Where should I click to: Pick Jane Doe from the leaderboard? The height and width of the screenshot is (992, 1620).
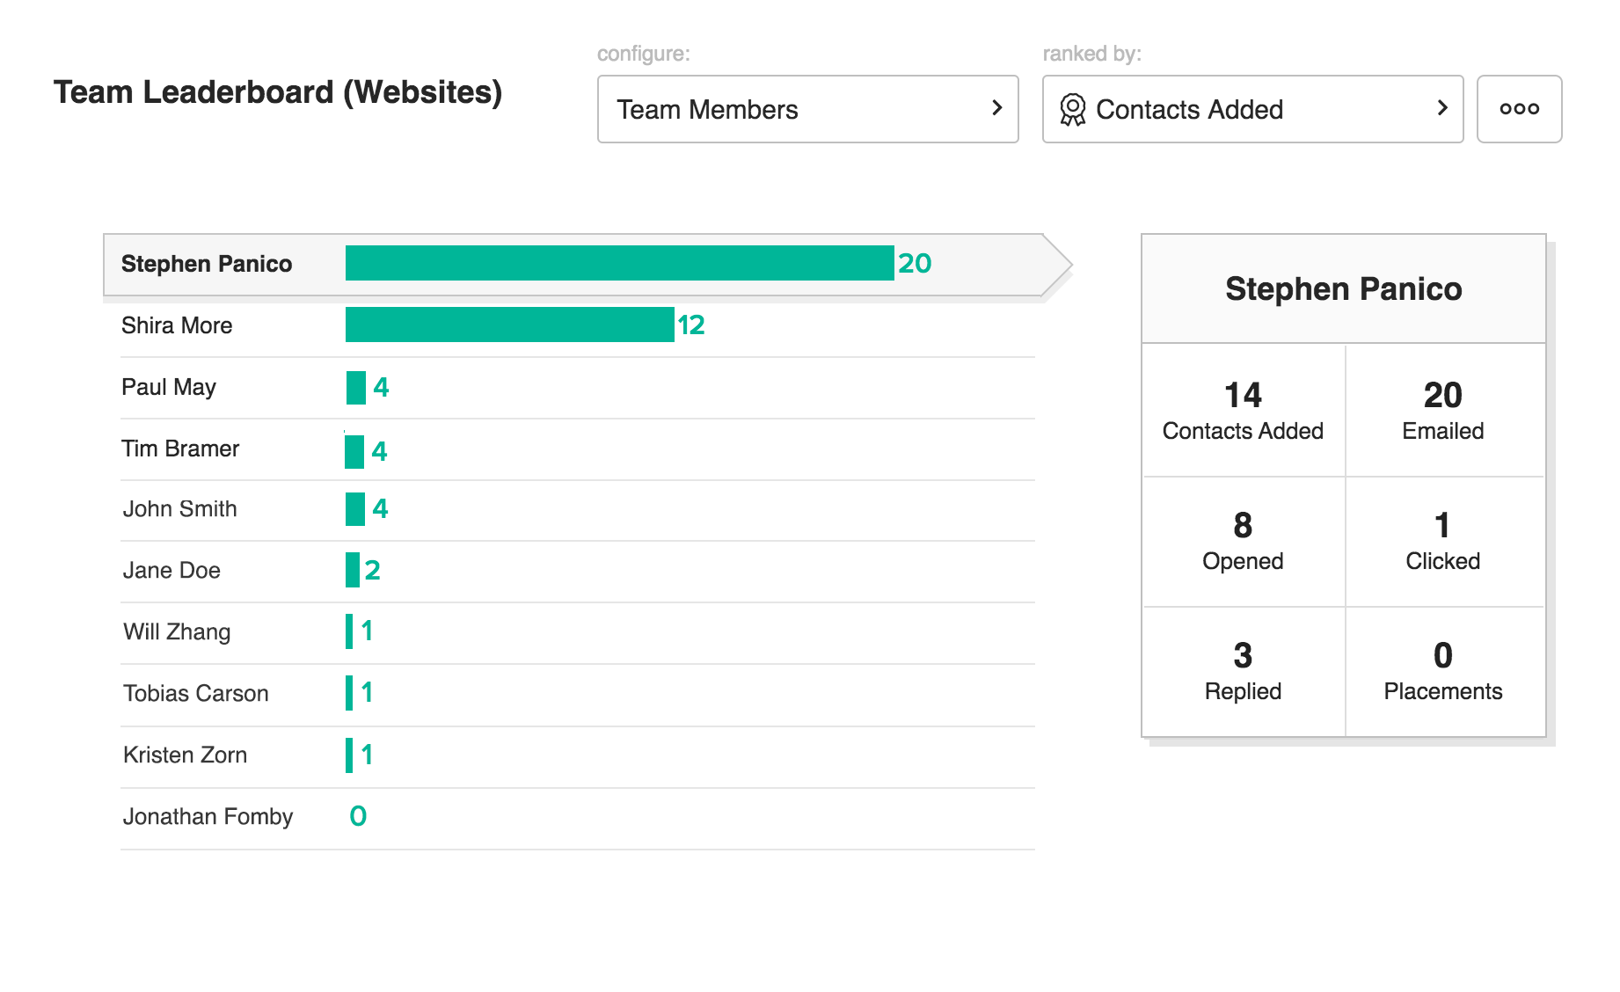pos(171,571)
